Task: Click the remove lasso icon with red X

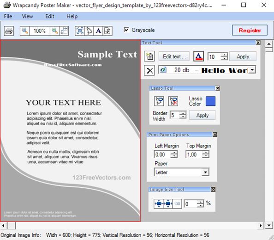Action: tap(173, 101)
